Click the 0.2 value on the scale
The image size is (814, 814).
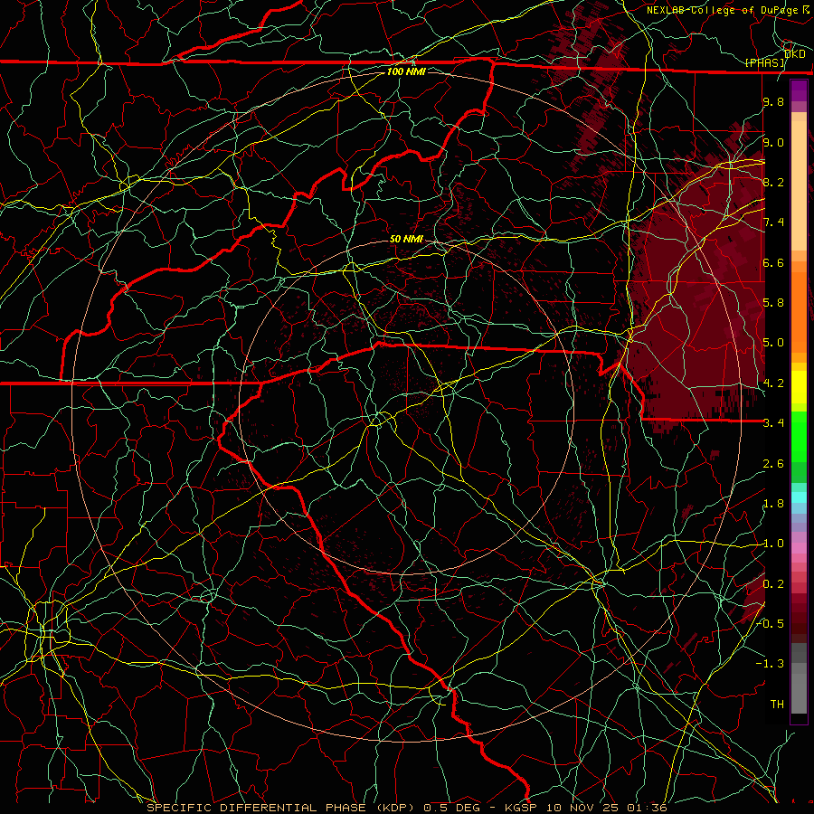[x=773, y=584]
